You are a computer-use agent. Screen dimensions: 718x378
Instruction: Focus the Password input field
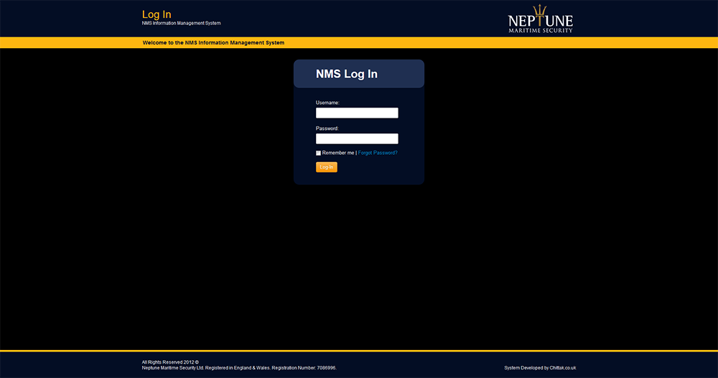357,138
